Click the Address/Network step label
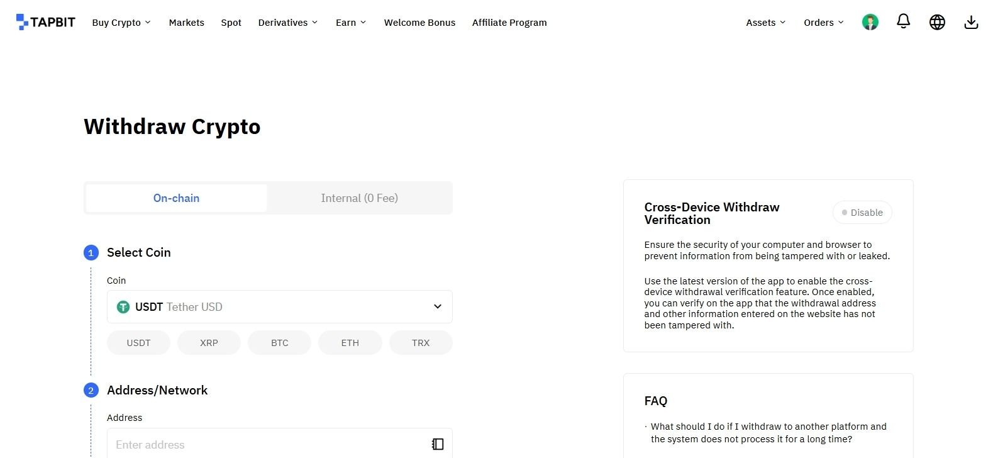This screenshot has width=993, height=458. (x=157, y=390)
